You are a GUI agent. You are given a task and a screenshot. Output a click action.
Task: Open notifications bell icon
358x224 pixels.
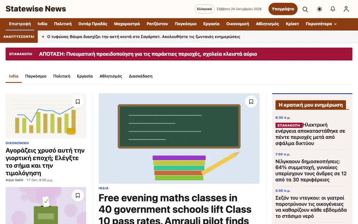pos(333,9)
